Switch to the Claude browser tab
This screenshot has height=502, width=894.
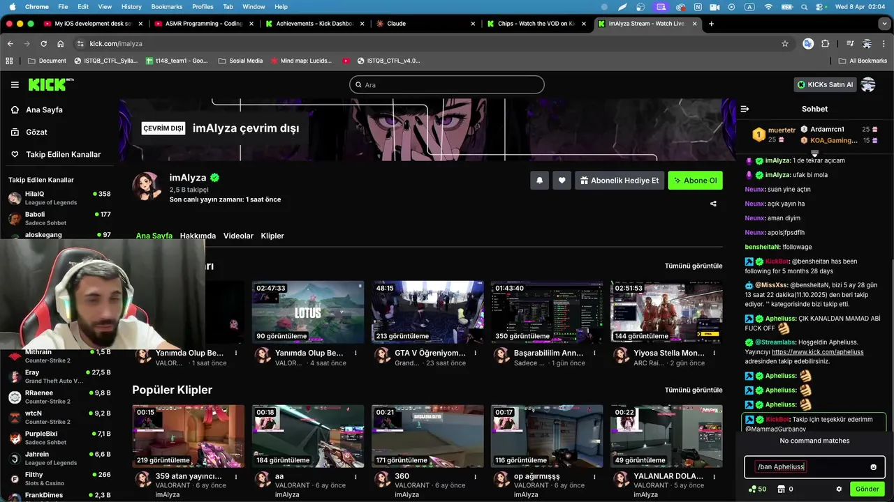[424, 24]
